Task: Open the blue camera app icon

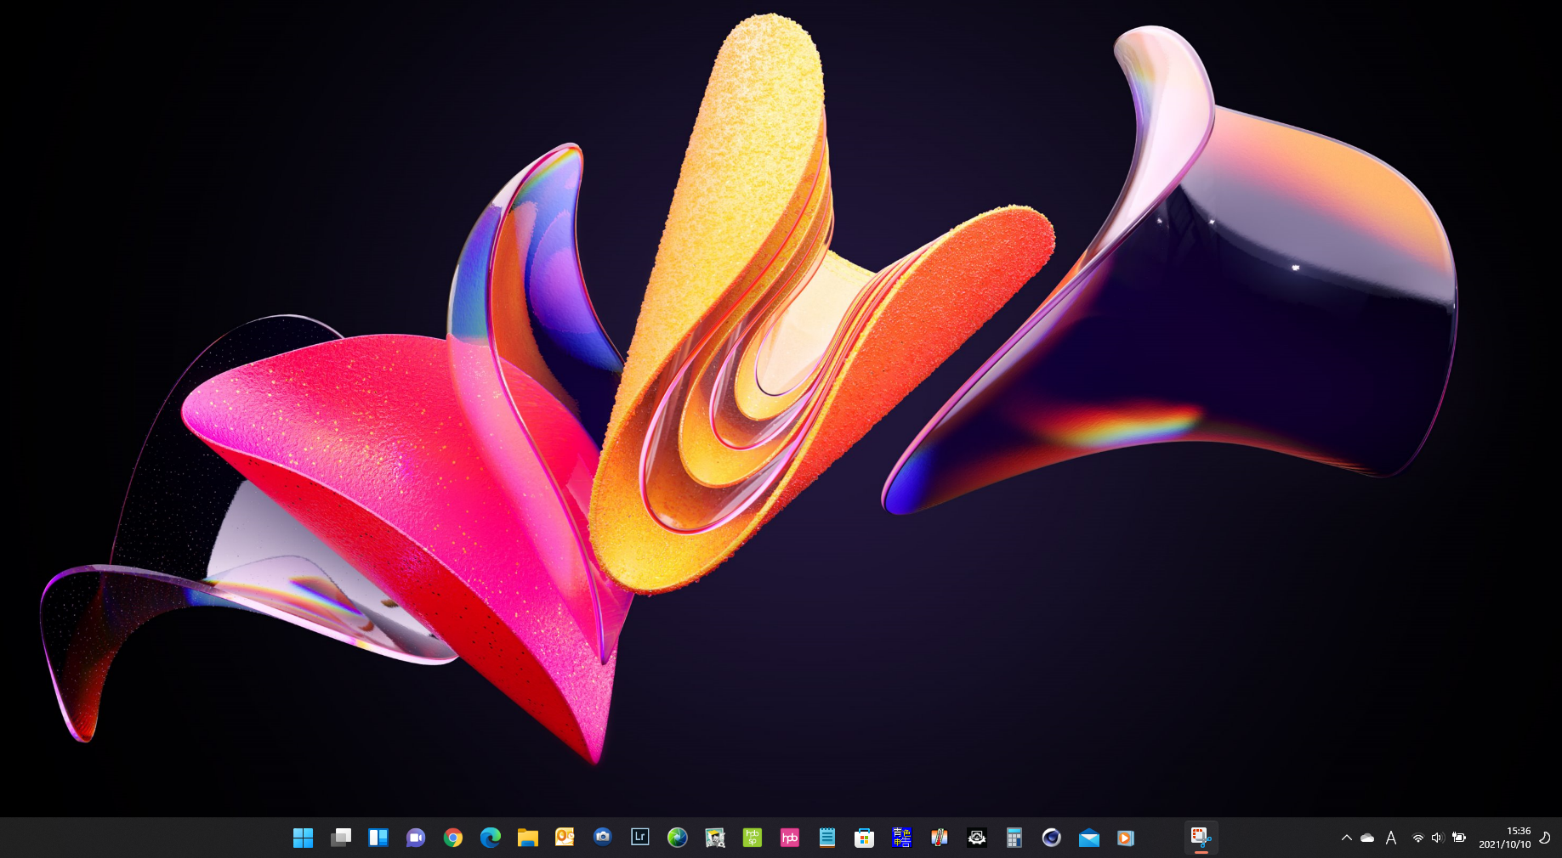Action: [x=603, y=838]
